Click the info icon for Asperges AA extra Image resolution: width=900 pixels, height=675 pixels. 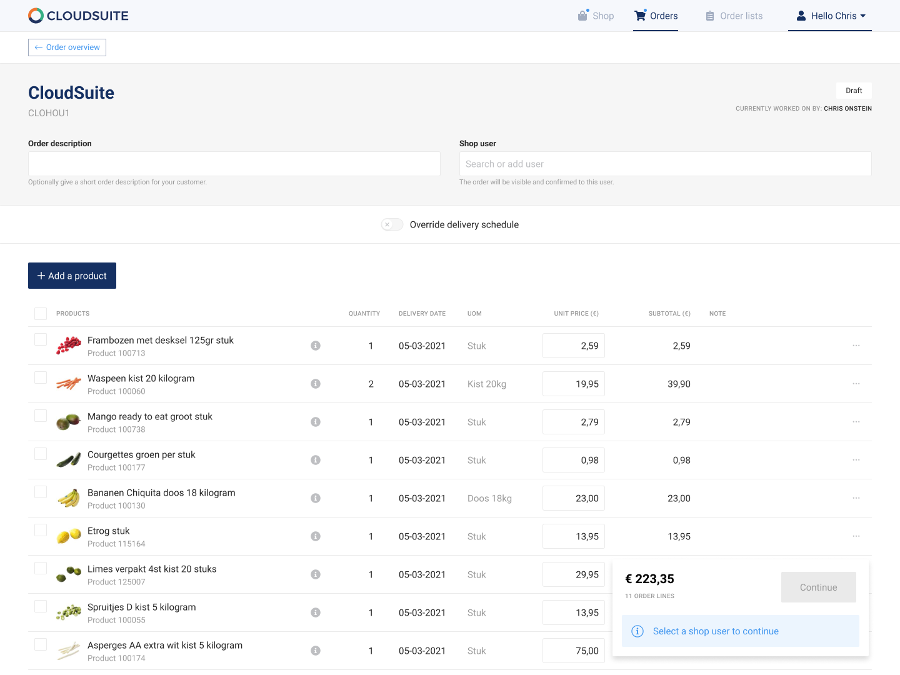pos(316,651)
